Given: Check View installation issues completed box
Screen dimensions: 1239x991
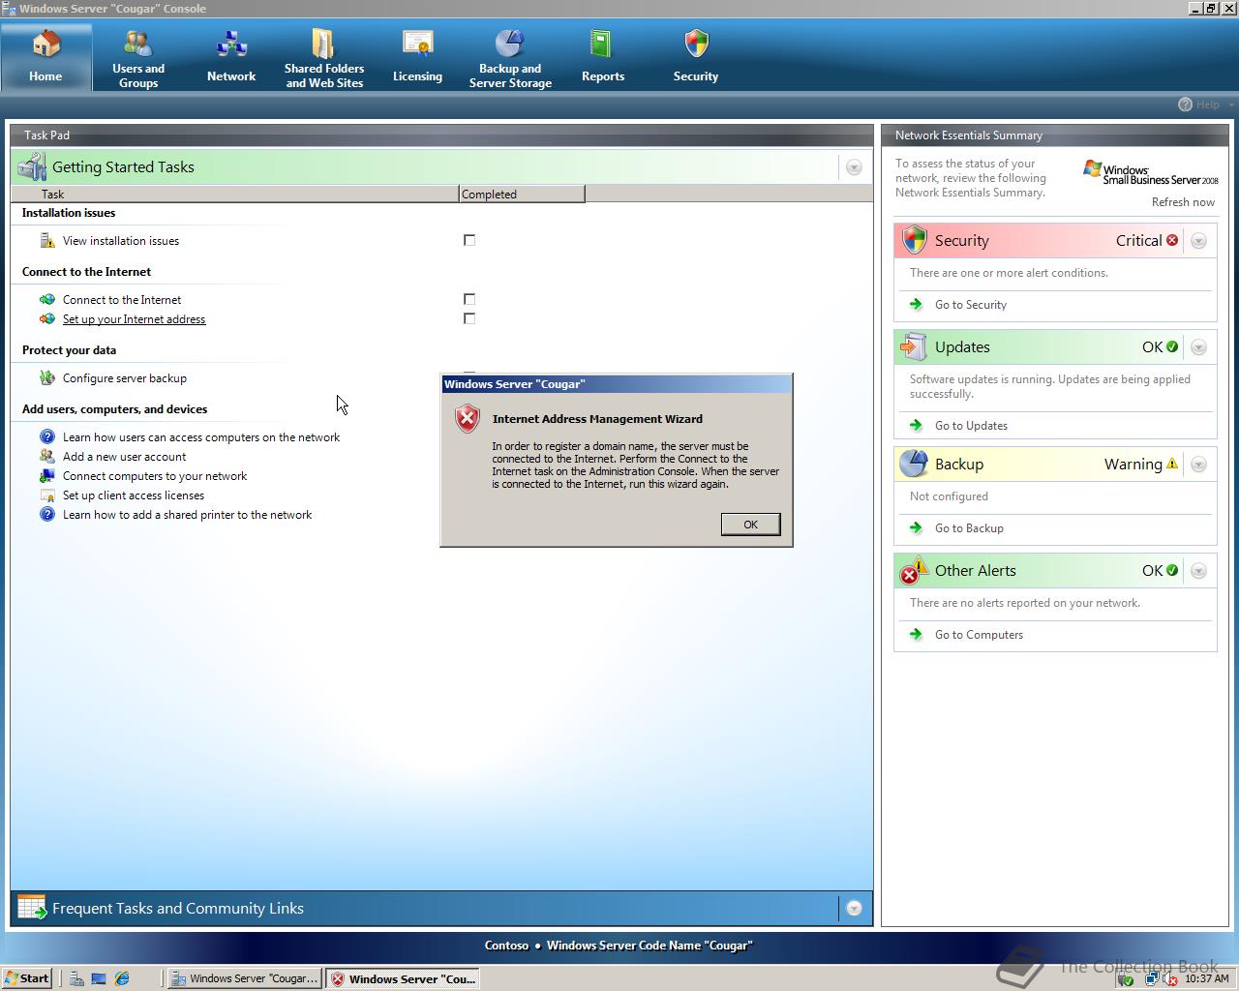Looking at the screenshot, I should (469, 240).
